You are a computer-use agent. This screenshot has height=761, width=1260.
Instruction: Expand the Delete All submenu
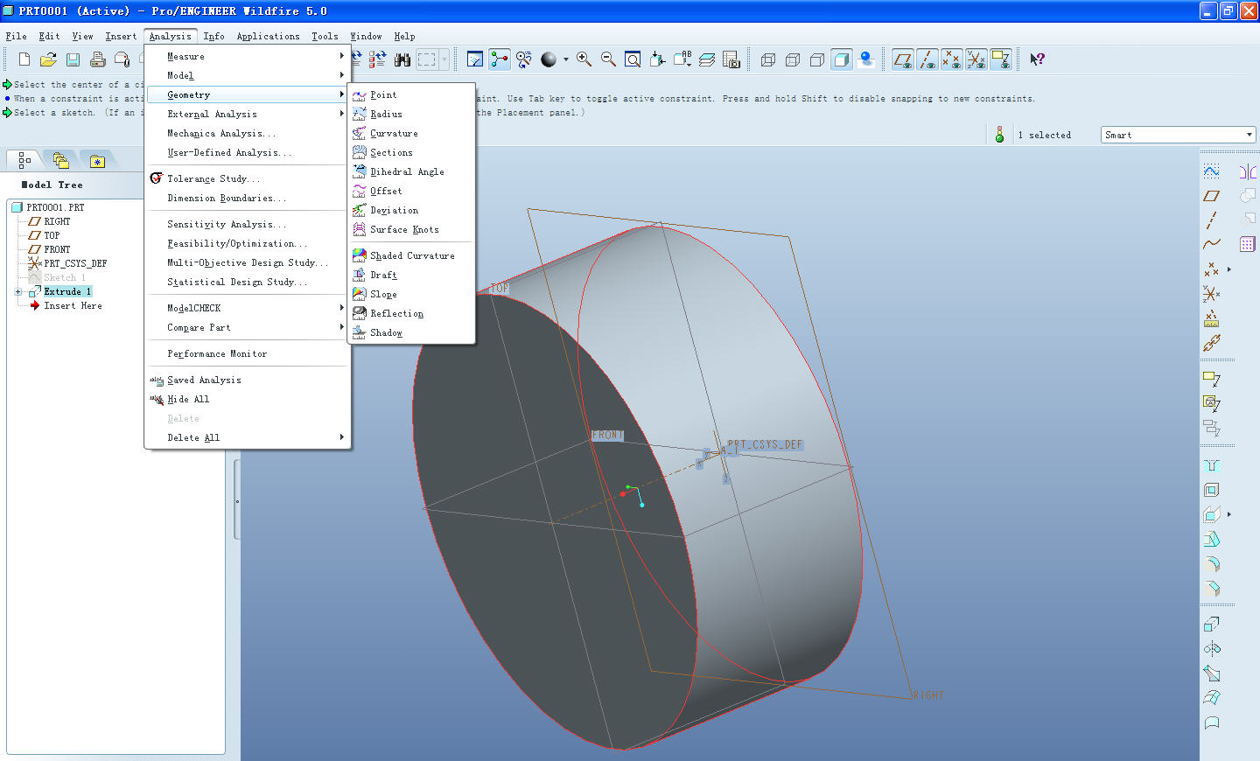pos(248,437)
